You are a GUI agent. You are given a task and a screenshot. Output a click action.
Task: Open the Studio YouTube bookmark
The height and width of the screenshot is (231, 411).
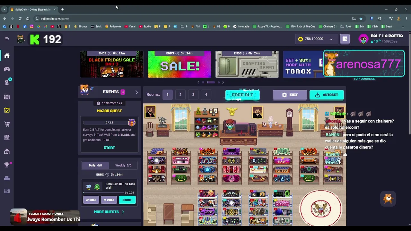click(145, 26)
